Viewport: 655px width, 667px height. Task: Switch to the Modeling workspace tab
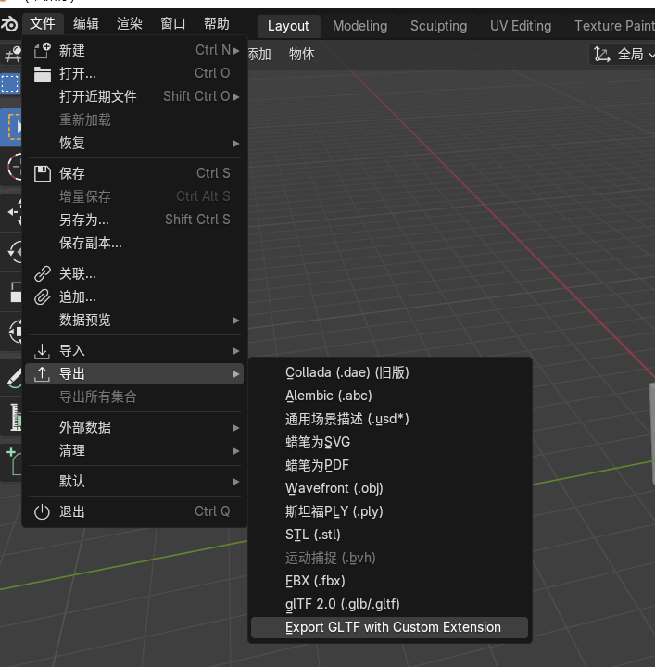[359, 26]
